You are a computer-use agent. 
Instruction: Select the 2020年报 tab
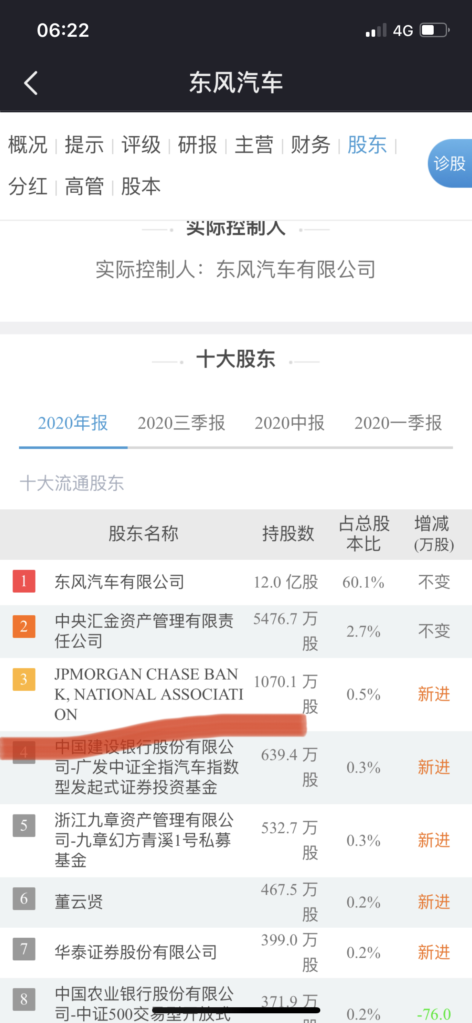(x=73, y=423)
